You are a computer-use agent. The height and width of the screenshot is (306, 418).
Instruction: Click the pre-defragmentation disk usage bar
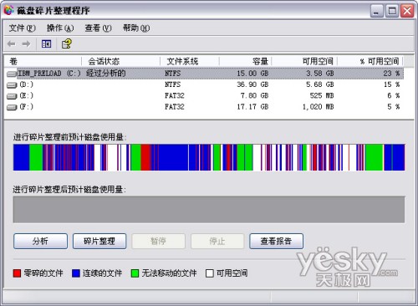[x=209, y=157]
